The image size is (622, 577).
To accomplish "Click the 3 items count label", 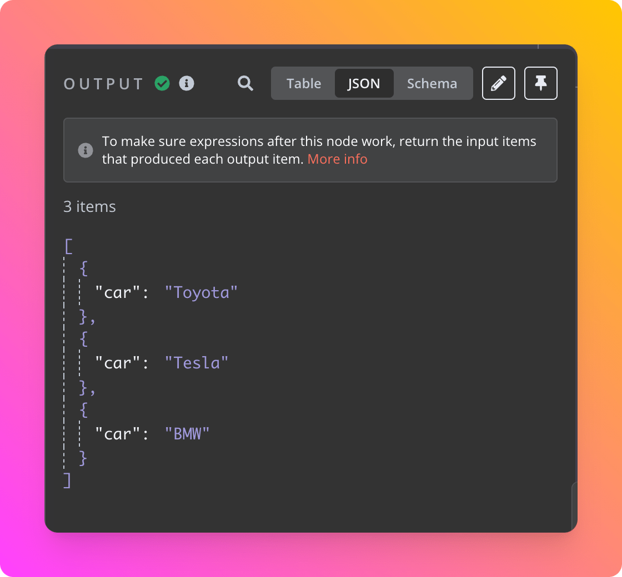I will click(89, 206).
